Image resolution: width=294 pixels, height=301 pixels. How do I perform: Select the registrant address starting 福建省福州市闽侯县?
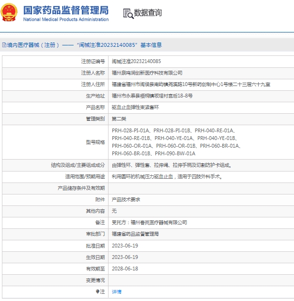191,85
